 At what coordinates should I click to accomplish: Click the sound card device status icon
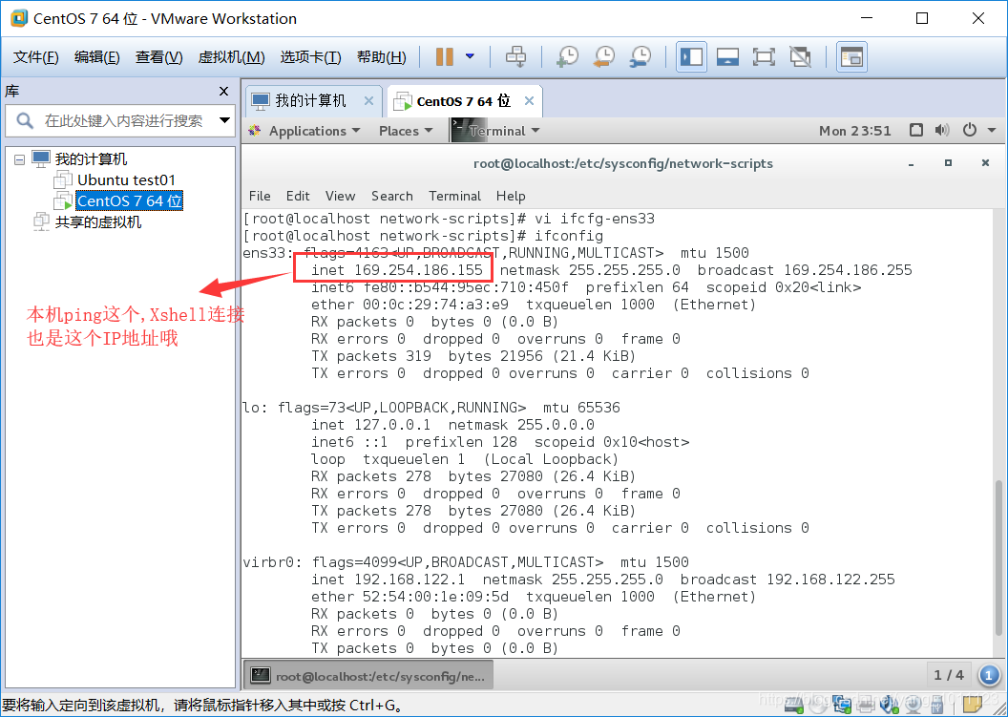click(x=890, y=705)
